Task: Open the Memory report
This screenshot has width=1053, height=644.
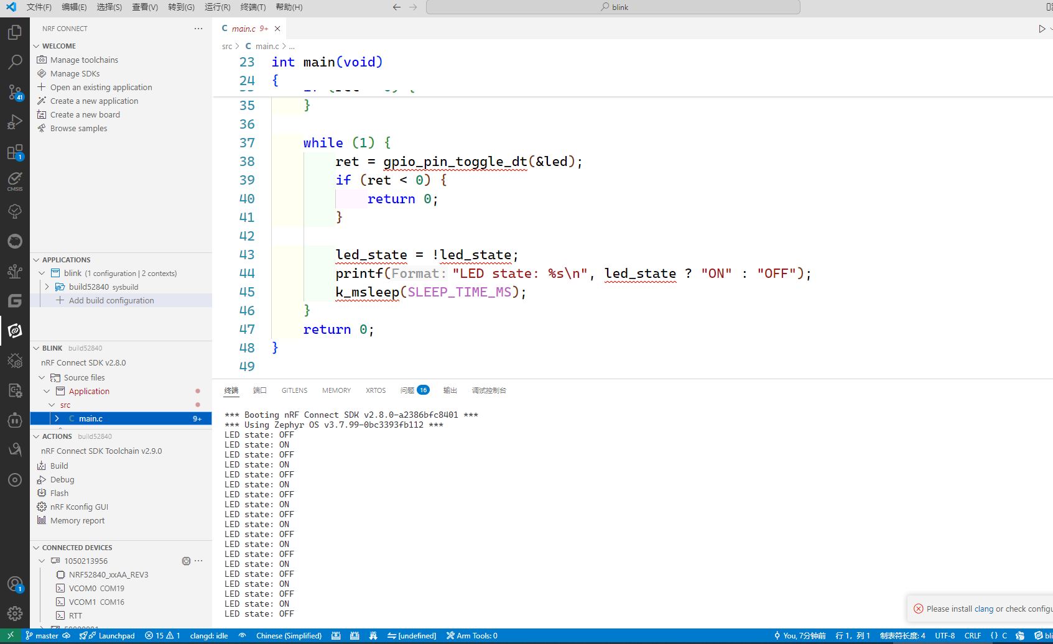Action: pyautogui.click(x=77, y=521)
